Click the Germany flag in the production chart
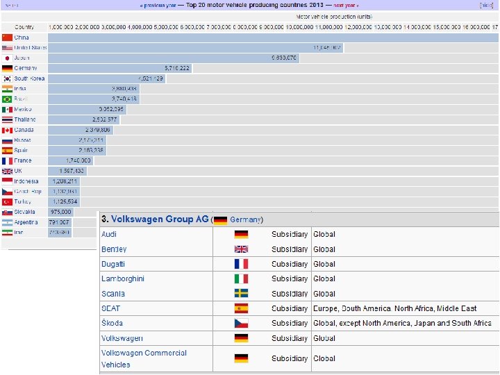This screenshot has width=500, height=375. coord(7,68)
